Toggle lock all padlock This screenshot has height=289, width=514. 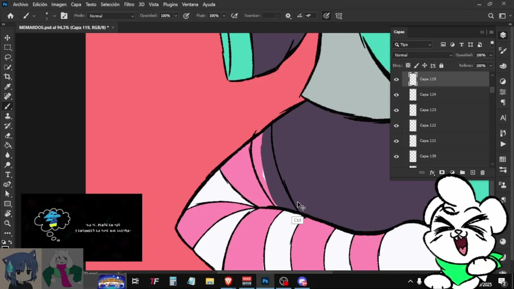point(441,65)
